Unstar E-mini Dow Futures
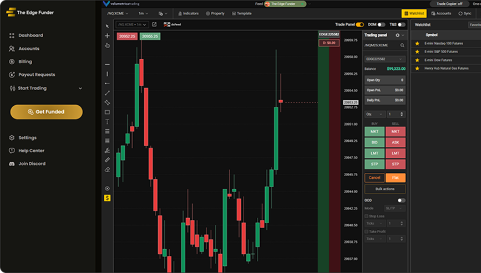The width and height of the screenshot is (481, 273). (x=417, y=60)
